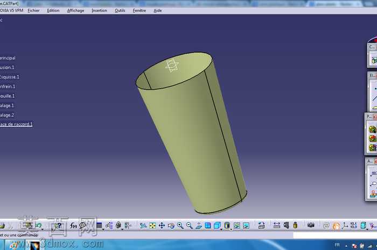Select the Dépouille.1 tree node

click(x=7, y=96)
